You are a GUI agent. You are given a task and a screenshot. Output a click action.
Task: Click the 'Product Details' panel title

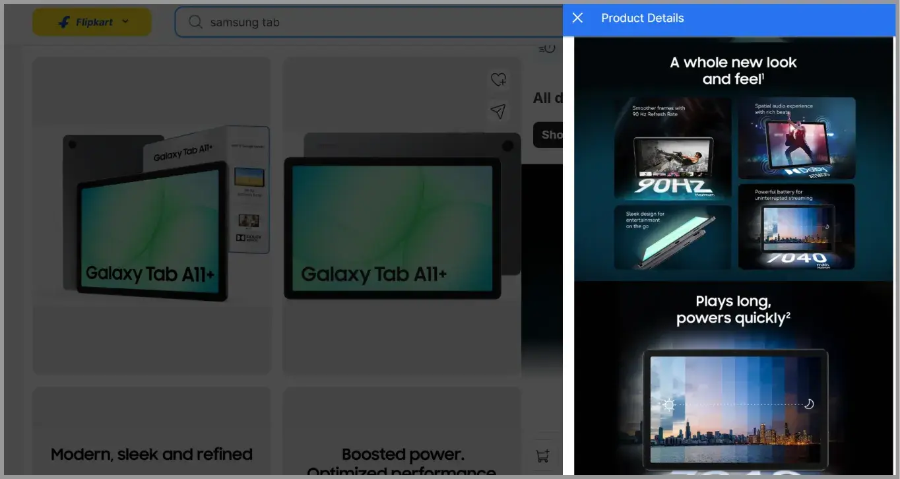coord(642,18)
